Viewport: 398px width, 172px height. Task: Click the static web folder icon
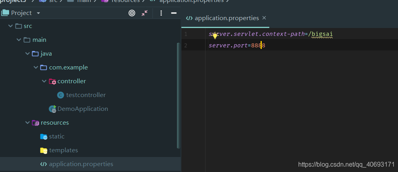pos(44,137)
